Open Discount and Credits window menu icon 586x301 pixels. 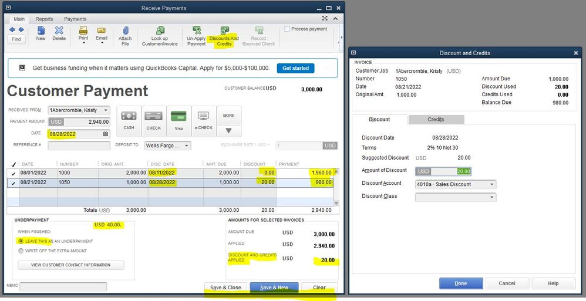[x=353, y=53]
